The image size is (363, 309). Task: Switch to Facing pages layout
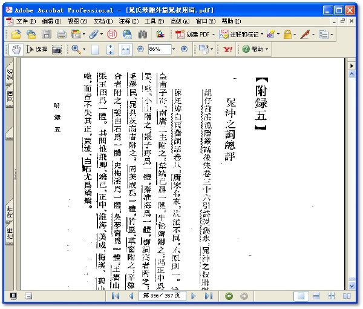click(x=347, y=296)
